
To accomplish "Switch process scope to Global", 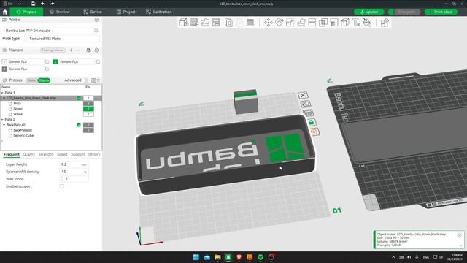I will pyautogui.click(x=31, y=80).
